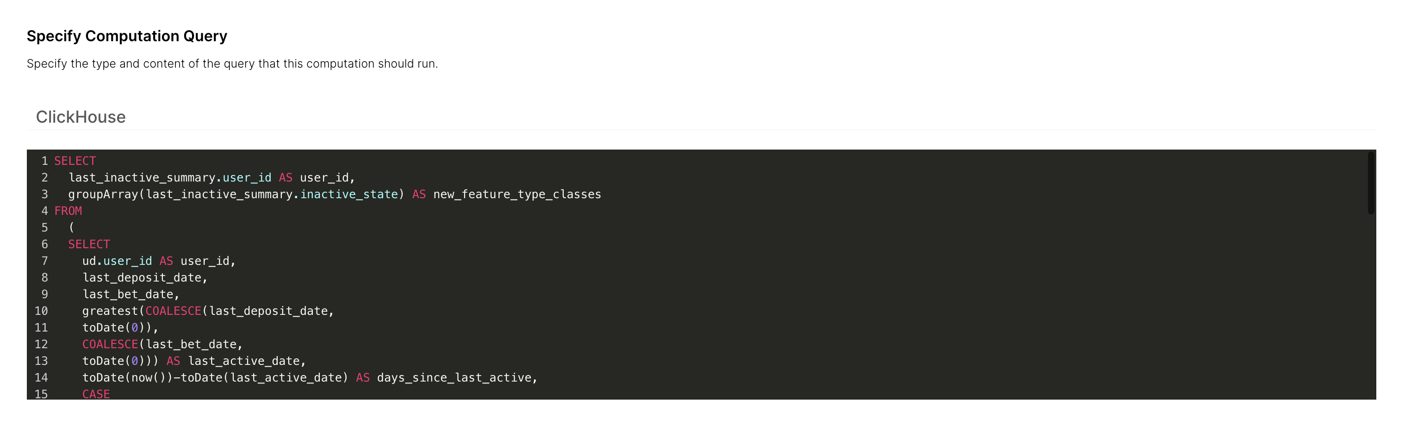1405x426 pixels.
Task: Click the FROM keyword on line 4
Action: click(x=68, y=211)
